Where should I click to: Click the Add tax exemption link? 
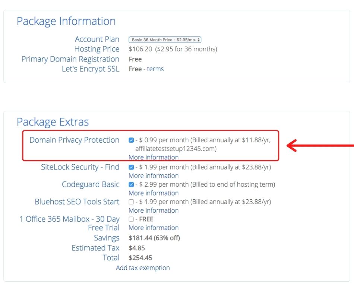click(143, 268)
